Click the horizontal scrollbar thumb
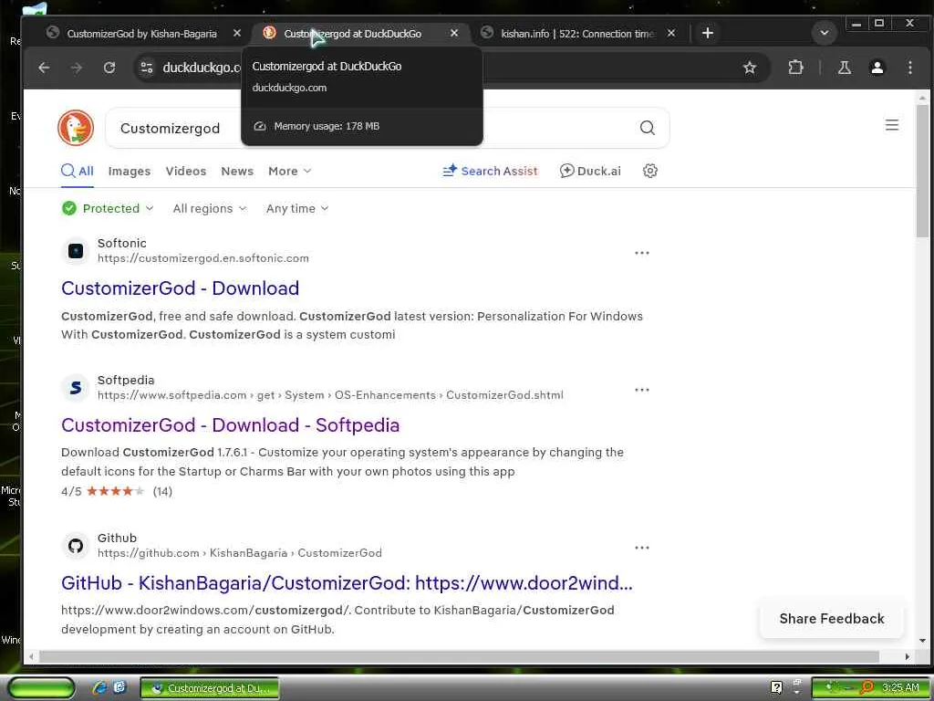 pyautogui.click(x=460, y=657)
